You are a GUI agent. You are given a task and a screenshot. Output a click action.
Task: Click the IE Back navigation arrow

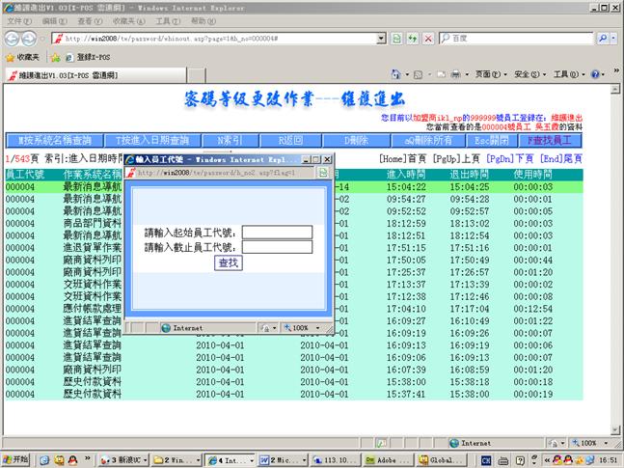click(13, 38)
